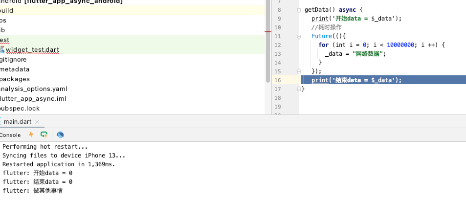Click the fold end marker at line 17
Viewport: 466px width, 201px height.
click(299, 89)
